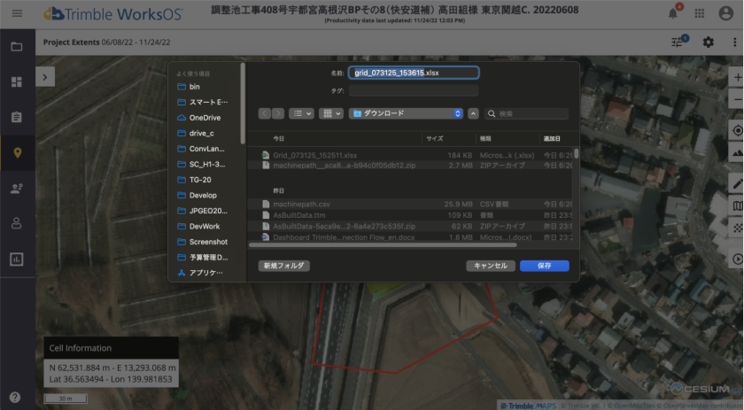The image size is (744, 410).
Task: Open the bar chart reports icon in sidebar
Action: click(17, 259)
